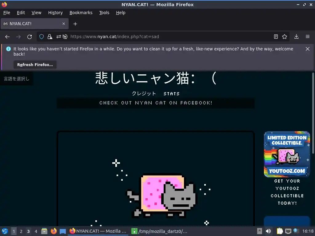Click the 悲しいニャン猫 page title

156,78
